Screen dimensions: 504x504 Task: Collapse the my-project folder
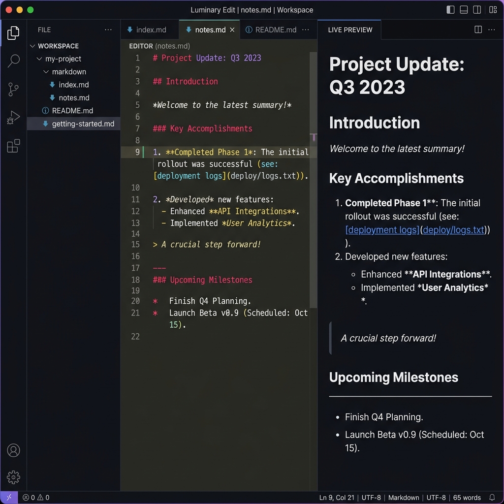point(39,59)
